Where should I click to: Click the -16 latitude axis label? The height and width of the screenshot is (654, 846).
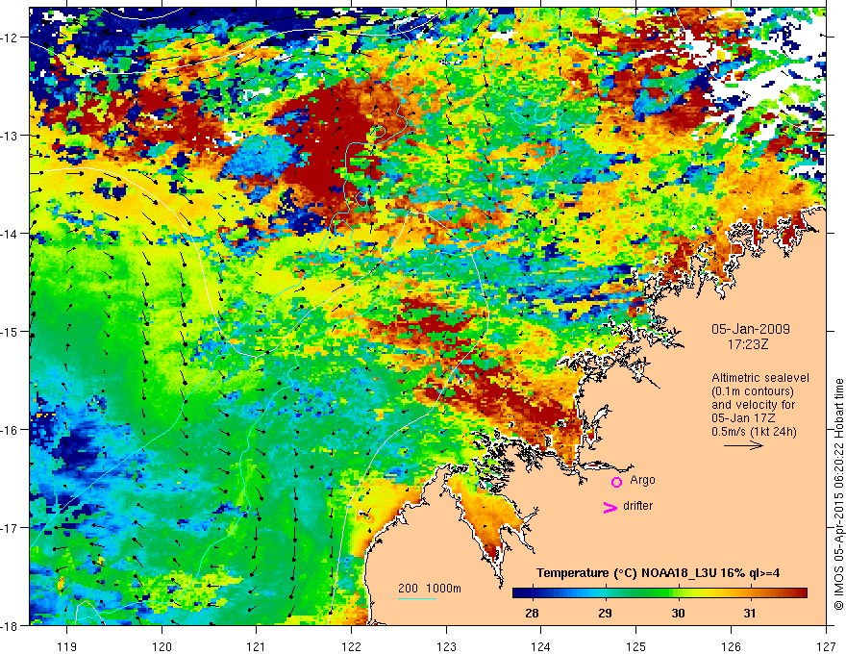point(10,430)
